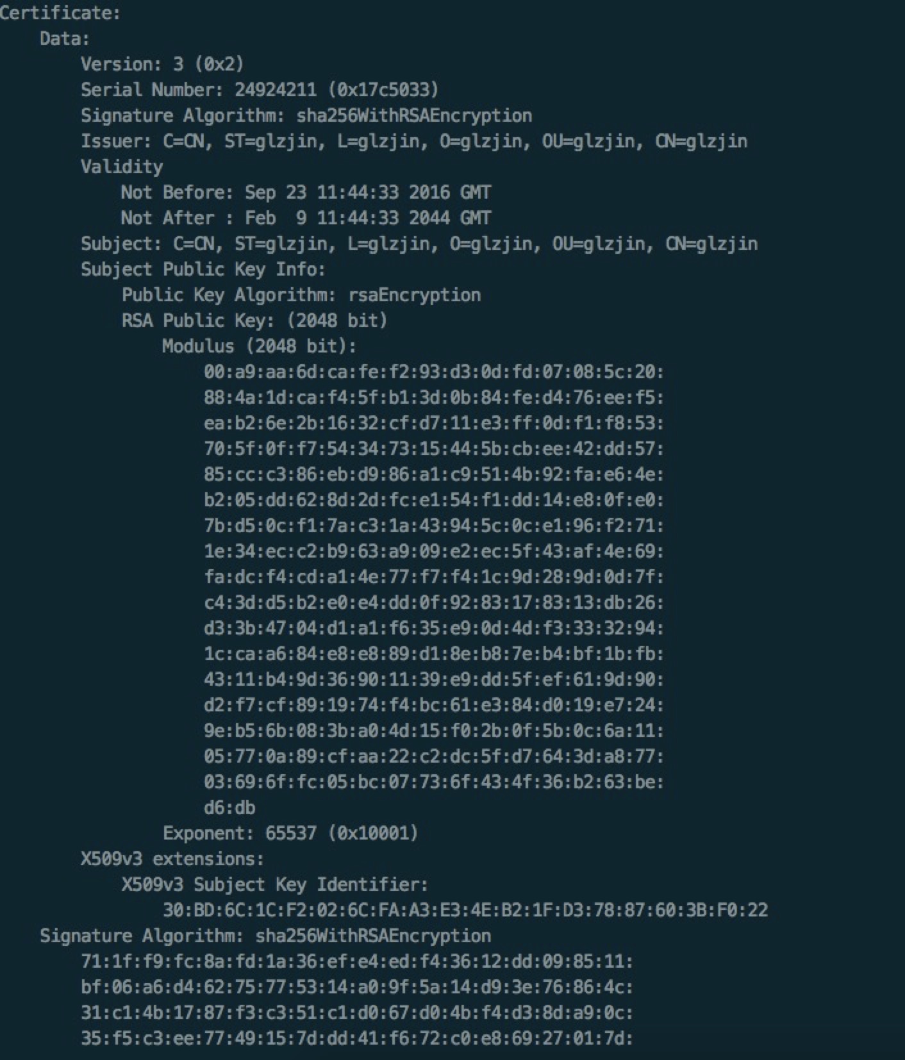This screenshot has height=1060, width=905.
Task: Click the last modulus row "d6:db"
Action: pos(229,807)
